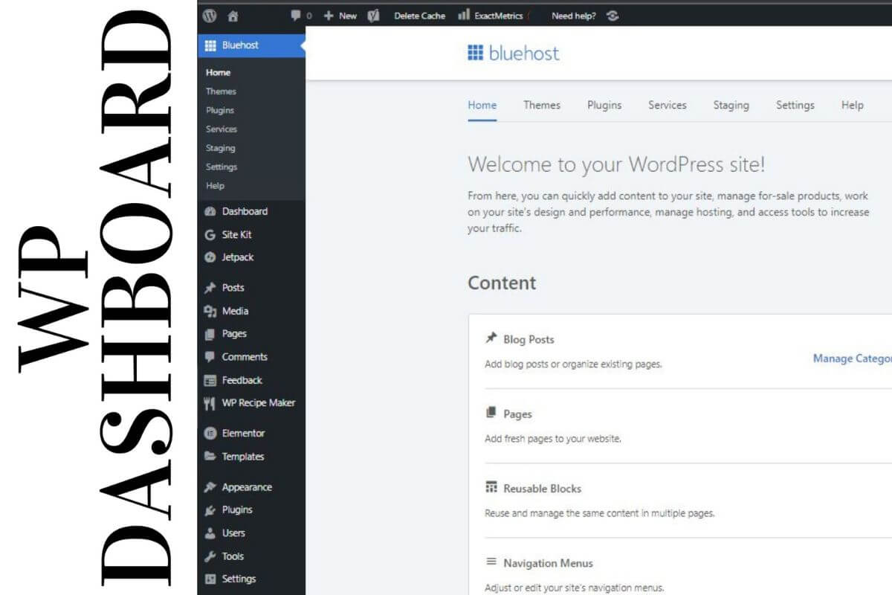Open the WordPress logo menu
The height and width of the screenshot is (595, 892).
click(210, 16)
